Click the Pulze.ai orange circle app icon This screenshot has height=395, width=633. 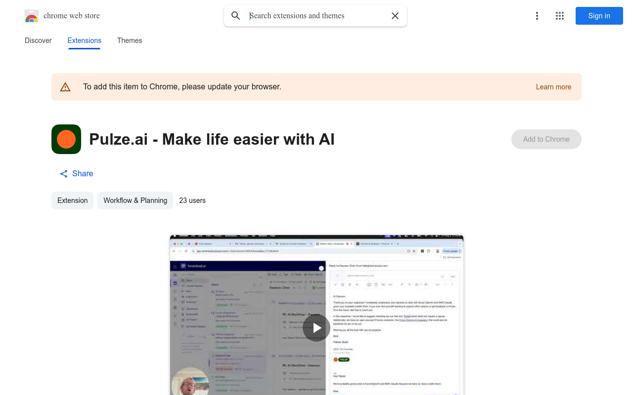click(66, 139)
